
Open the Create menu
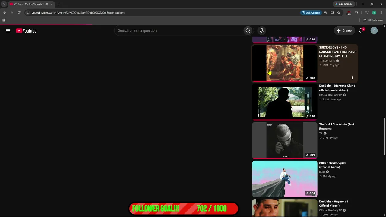click(344, 30)
